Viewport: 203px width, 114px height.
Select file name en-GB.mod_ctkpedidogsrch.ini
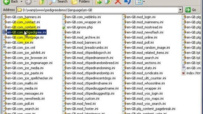point(89,53)
